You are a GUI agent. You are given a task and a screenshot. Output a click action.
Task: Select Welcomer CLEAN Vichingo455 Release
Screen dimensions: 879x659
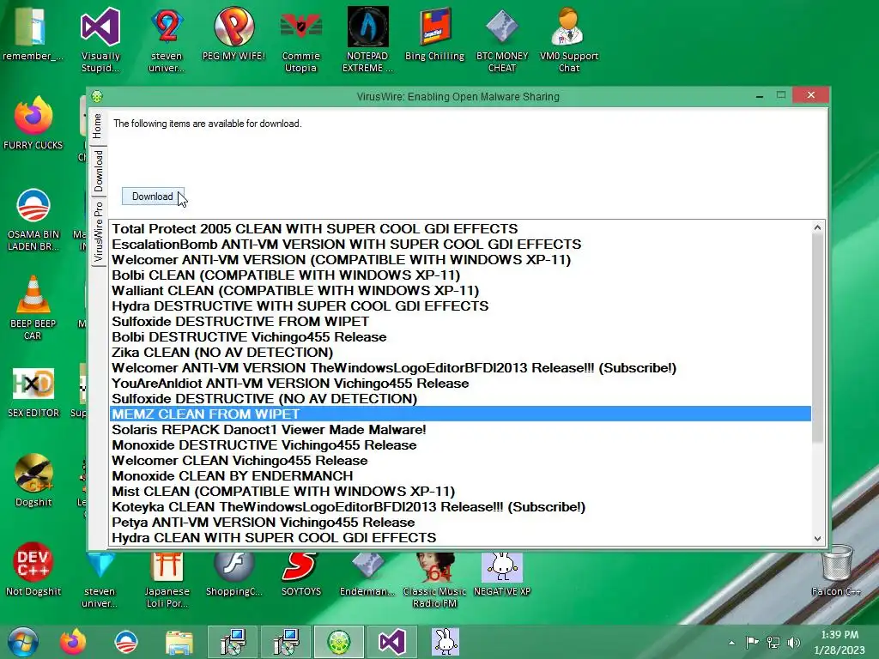click(460, 461)
